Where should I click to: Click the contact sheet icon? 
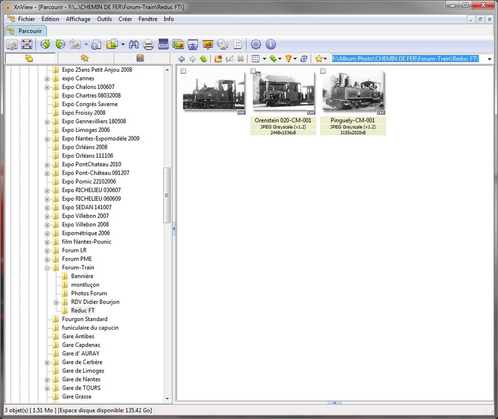237,45
